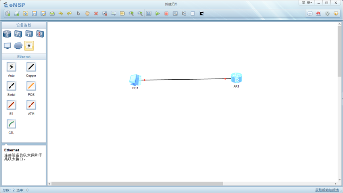343x193 pixels.
Task: Zoom in on the canvas
Action: [131, 13]
